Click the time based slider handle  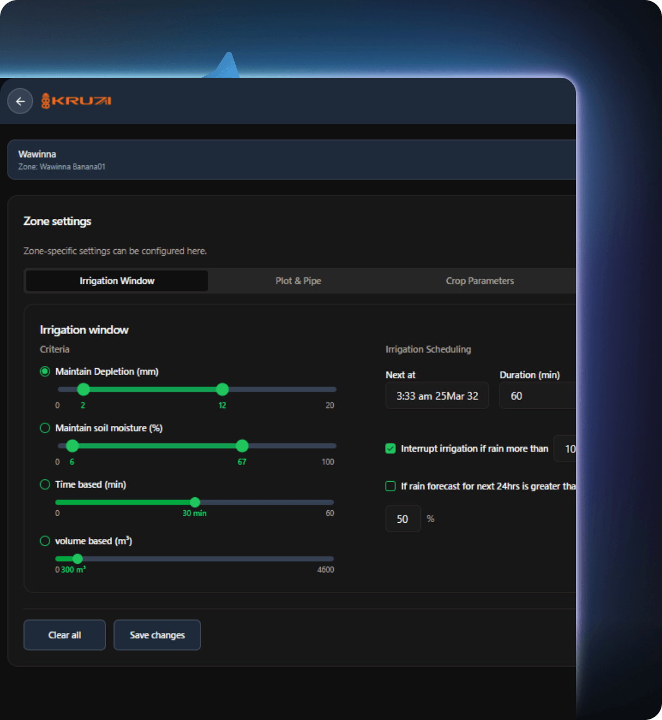coord(195,502)
